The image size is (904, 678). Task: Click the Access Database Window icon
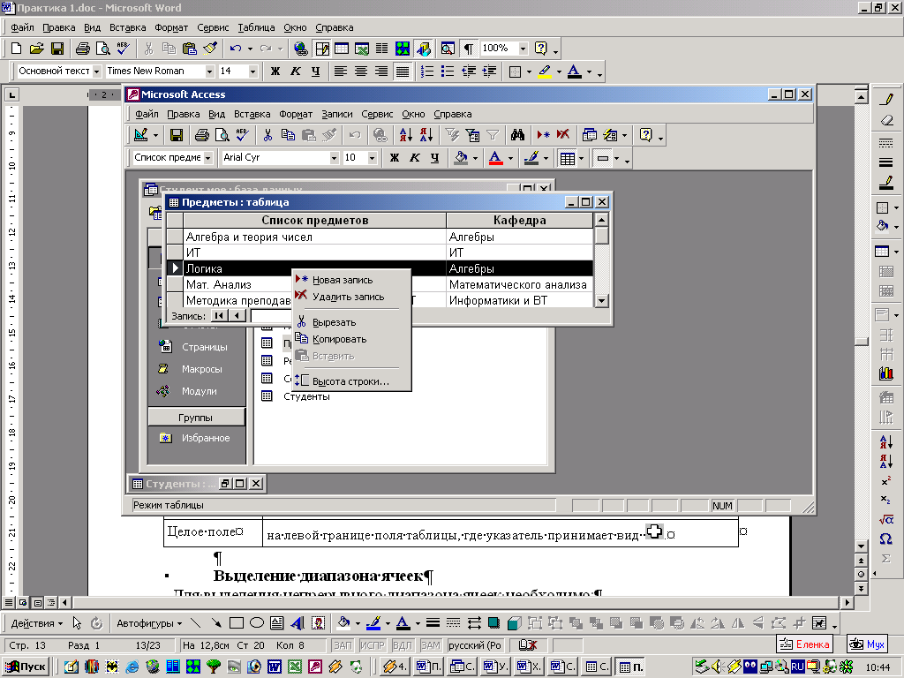click(589, 135)
